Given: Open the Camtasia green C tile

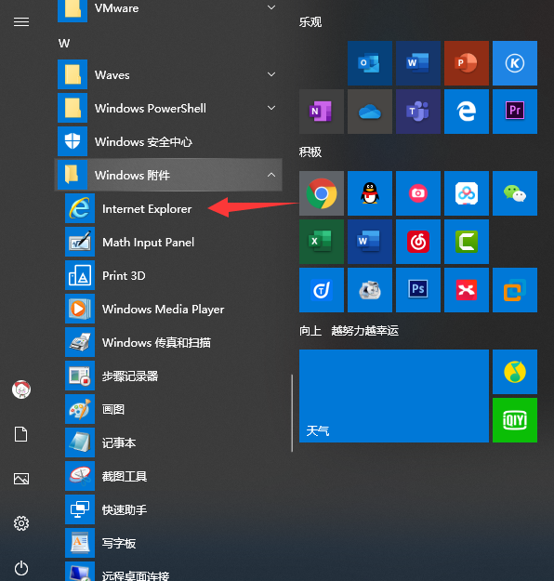Looking at the screenshot, I should tap(467, 242).
